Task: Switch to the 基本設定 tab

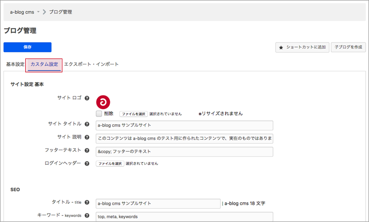Action: [15, 64]
